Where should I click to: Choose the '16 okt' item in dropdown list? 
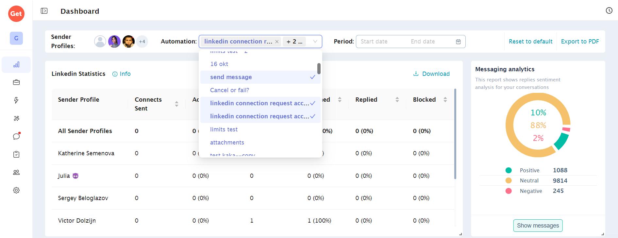click(219, 64)
